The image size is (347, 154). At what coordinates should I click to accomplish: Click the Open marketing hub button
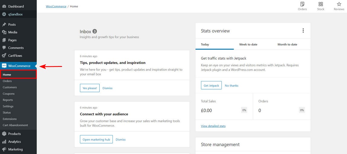[96, 140]
